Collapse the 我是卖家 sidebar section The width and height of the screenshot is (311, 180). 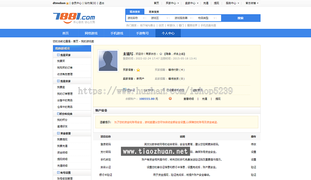58,81
